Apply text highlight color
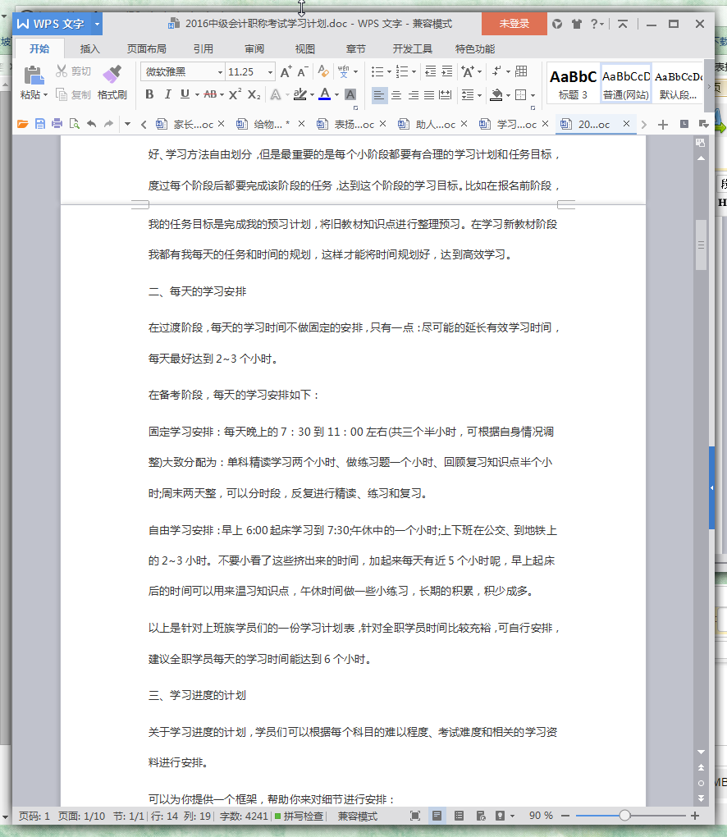The image size is (727, 837). click(300, 94)
